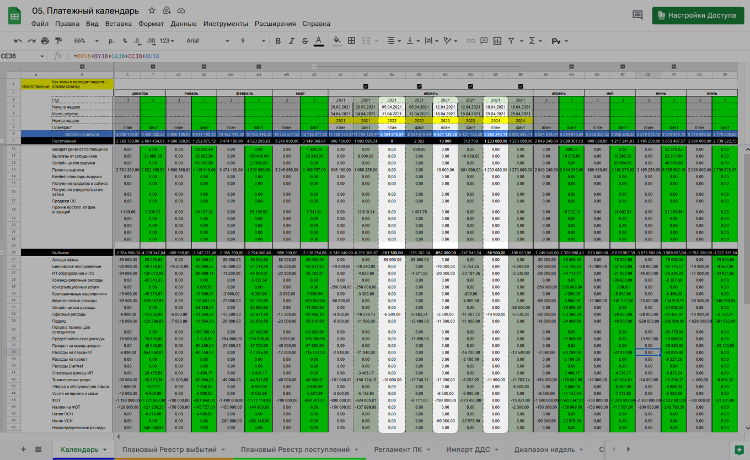750x460 pixels.
Task: Open the cell borders tool
Action: tap(351, 41)
